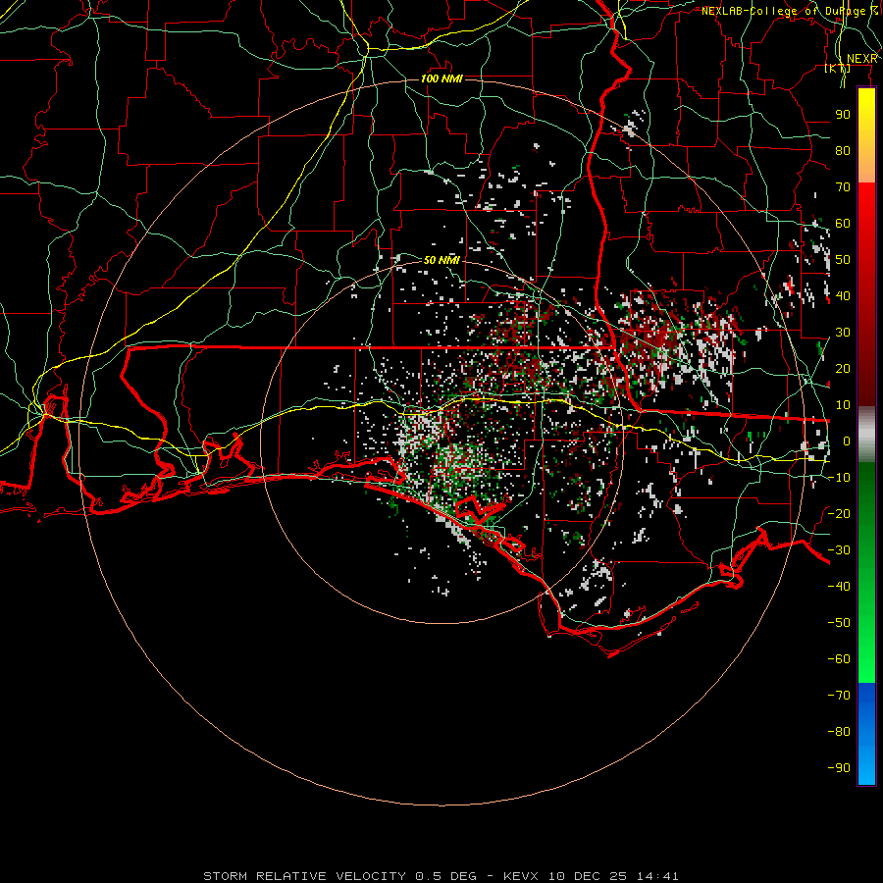Click the 70 value on velocity scale
The image size is (883, 883).
(843, 187)
